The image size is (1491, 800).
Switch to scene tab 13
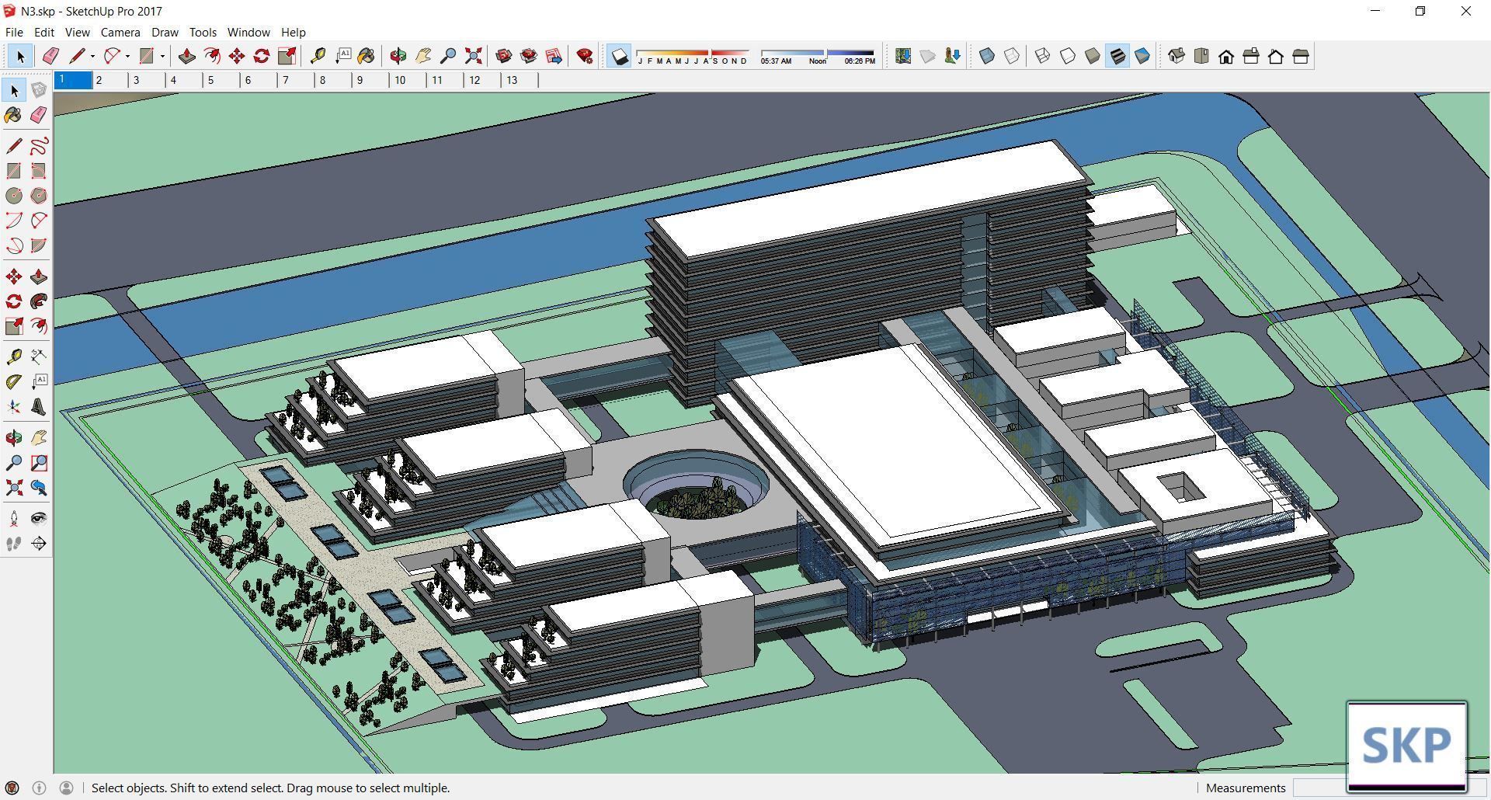520,80
